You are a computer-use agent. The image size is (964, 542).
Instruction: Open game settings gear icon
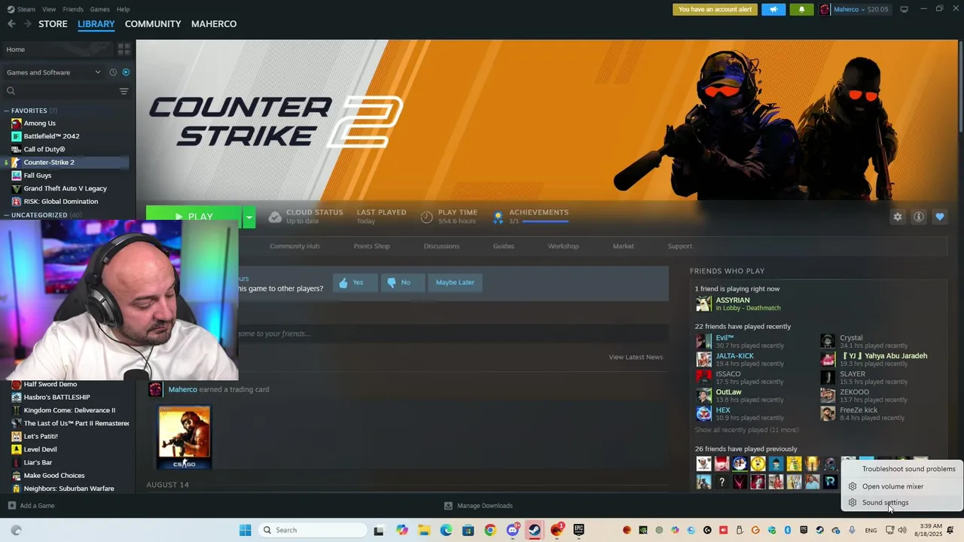[x=898, y=217]
